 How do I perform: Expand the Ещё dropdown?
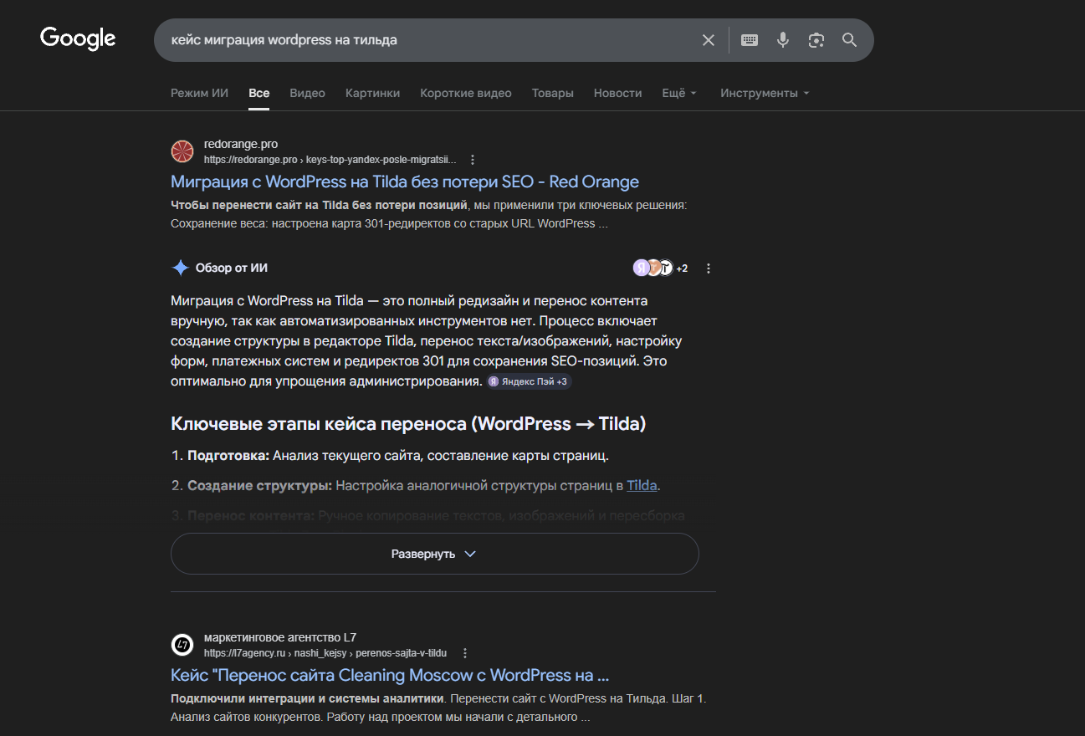pyautogui.click(x=679, y=93)
